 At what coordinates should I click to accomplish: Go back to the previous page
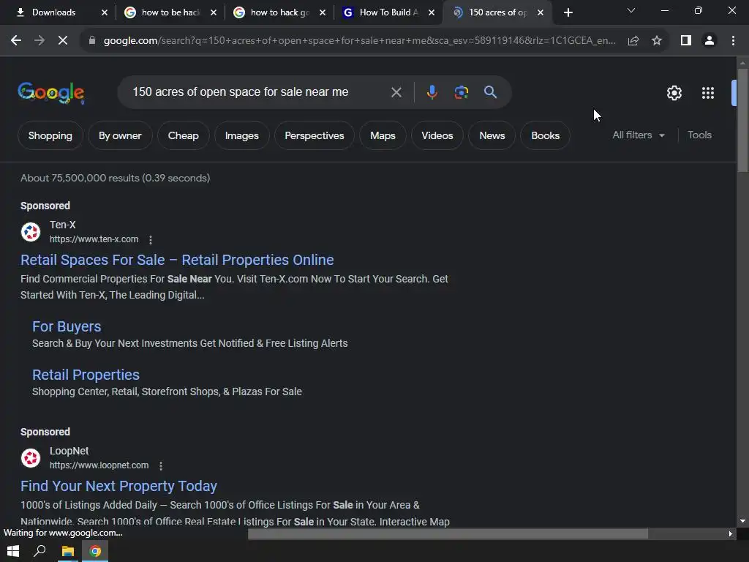(16, 41)
